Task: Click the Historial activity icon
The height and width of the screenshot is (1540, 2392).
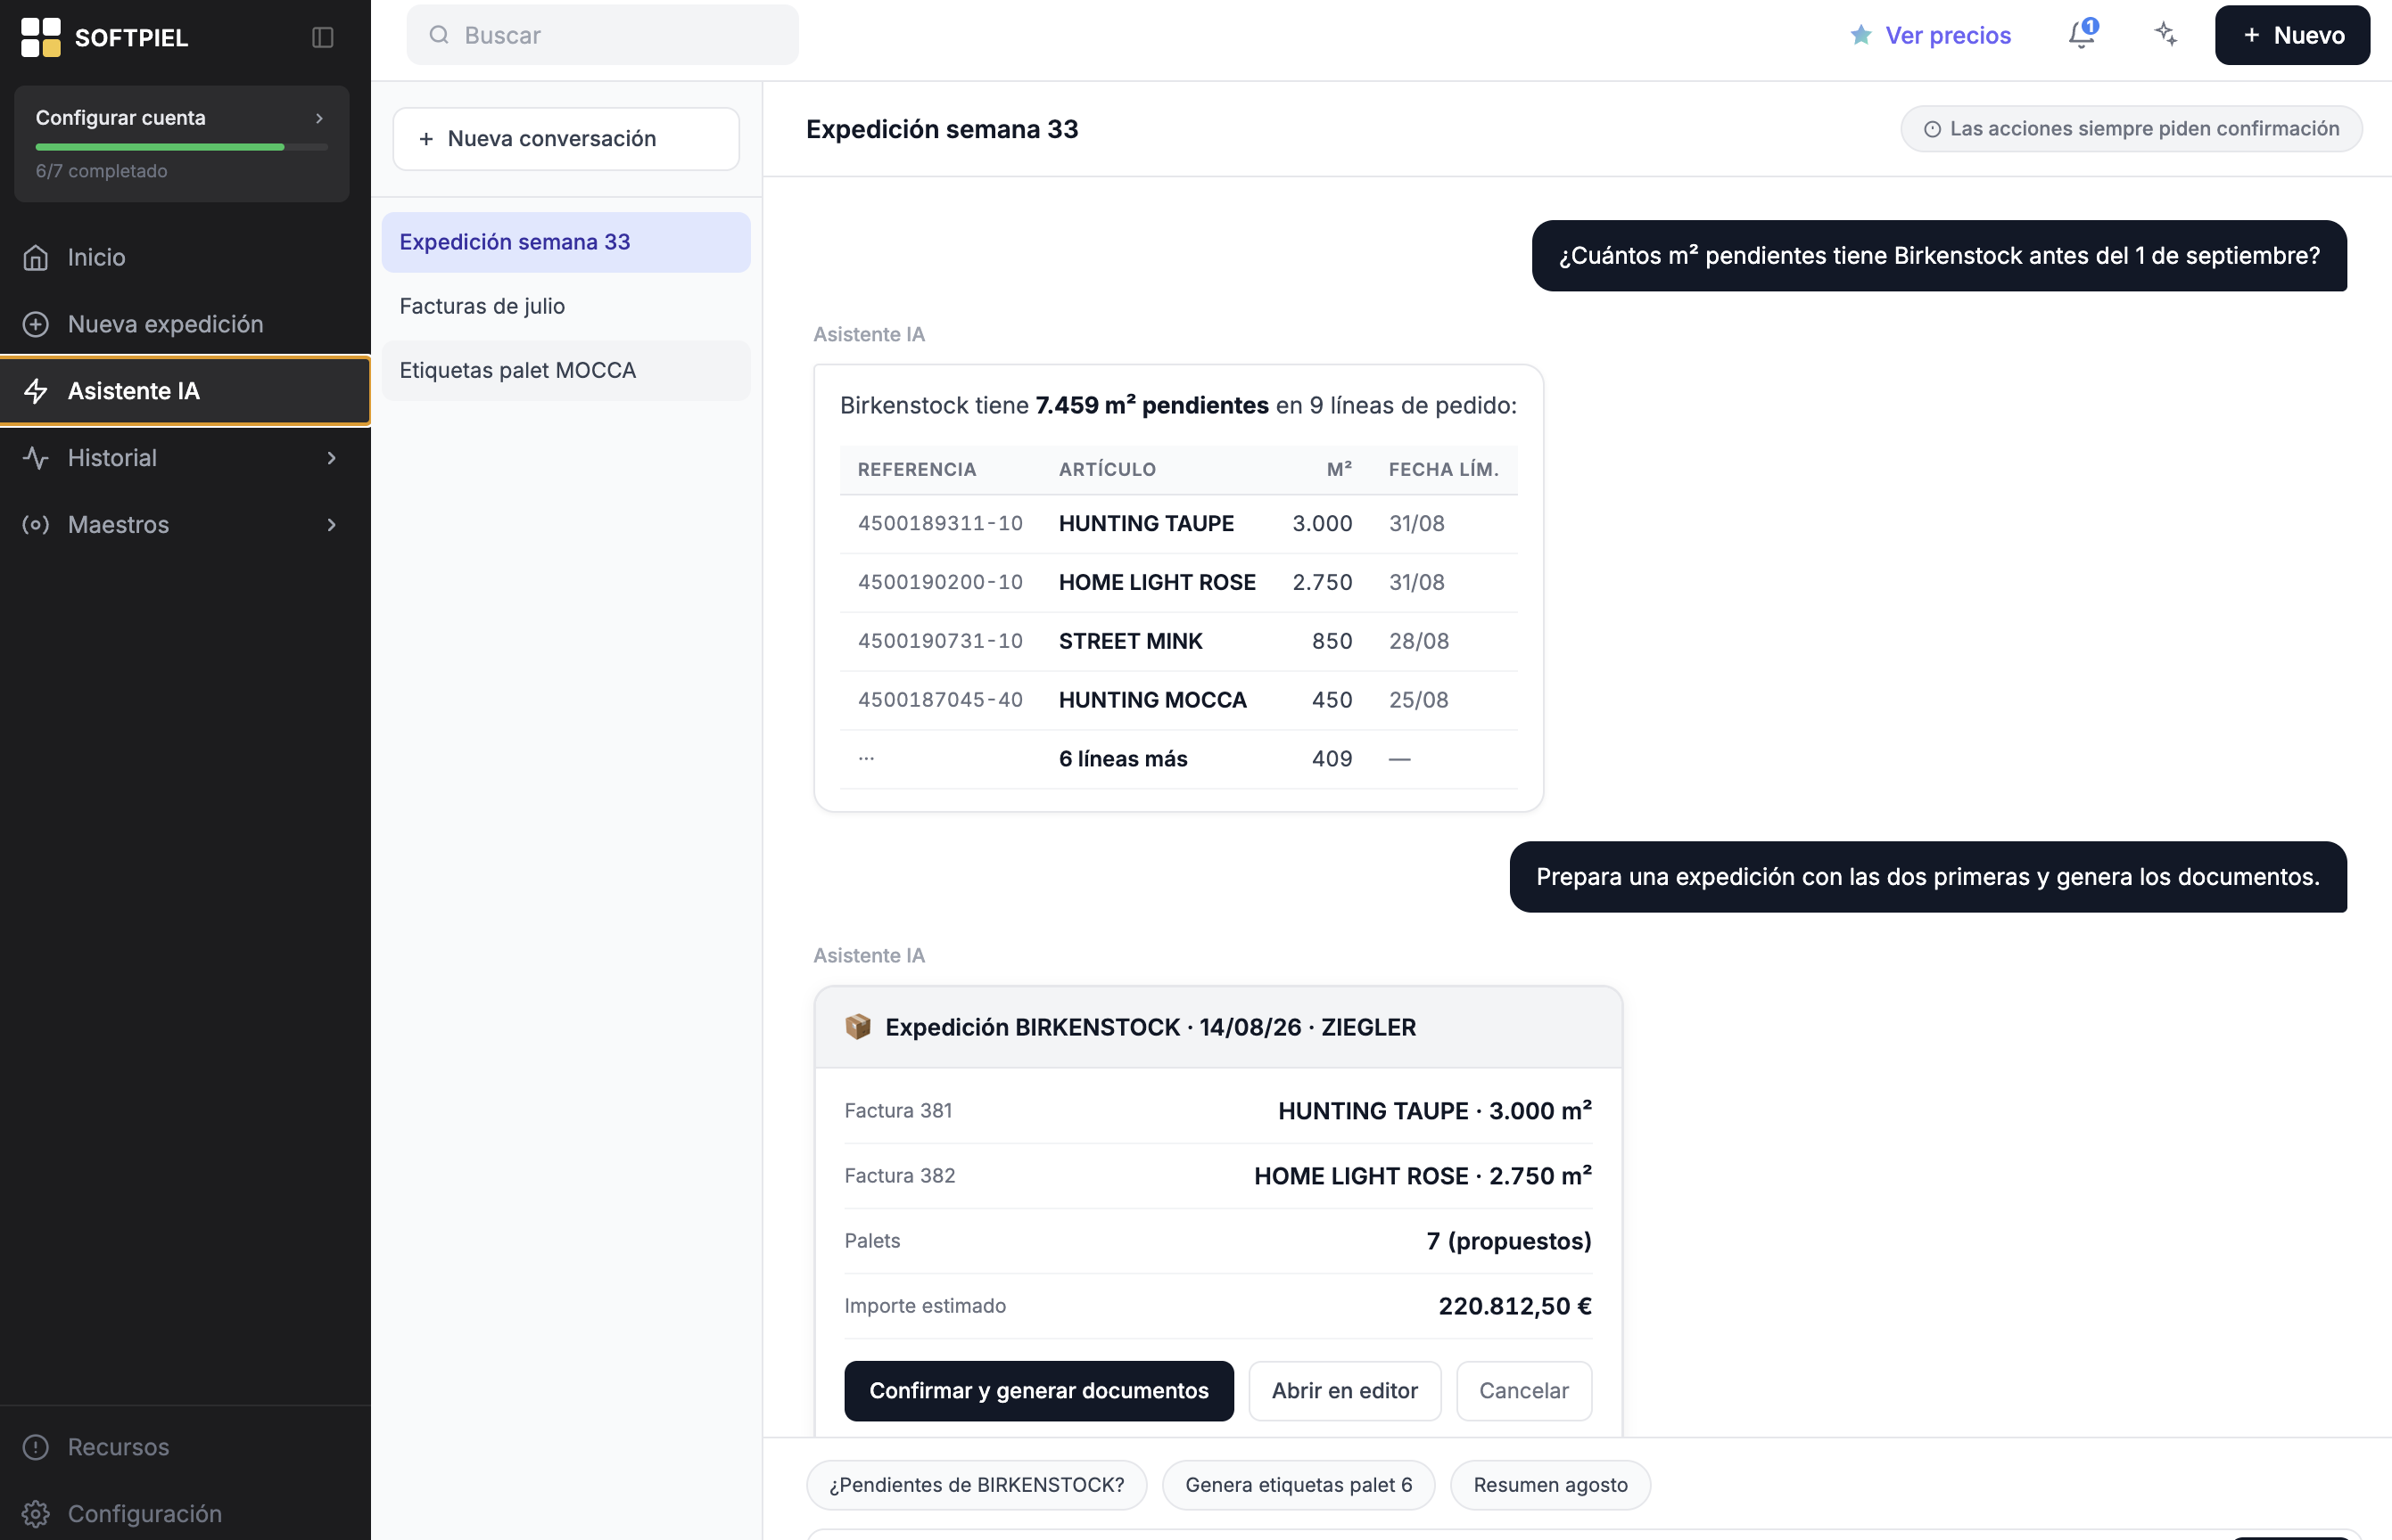Action: point(36,458)
